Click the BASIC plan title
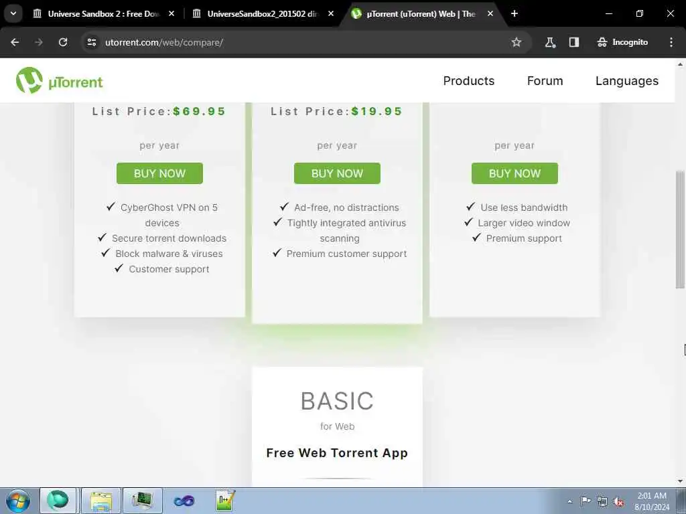Screen dimensions: 686x514 coord(338,401)
